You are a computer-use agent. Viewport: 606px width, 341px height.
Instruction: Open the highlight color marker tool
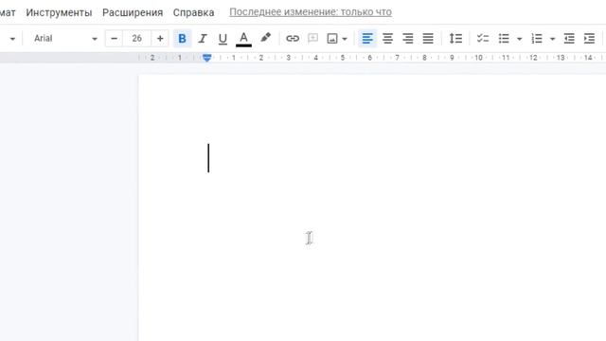tap(265, 38)
